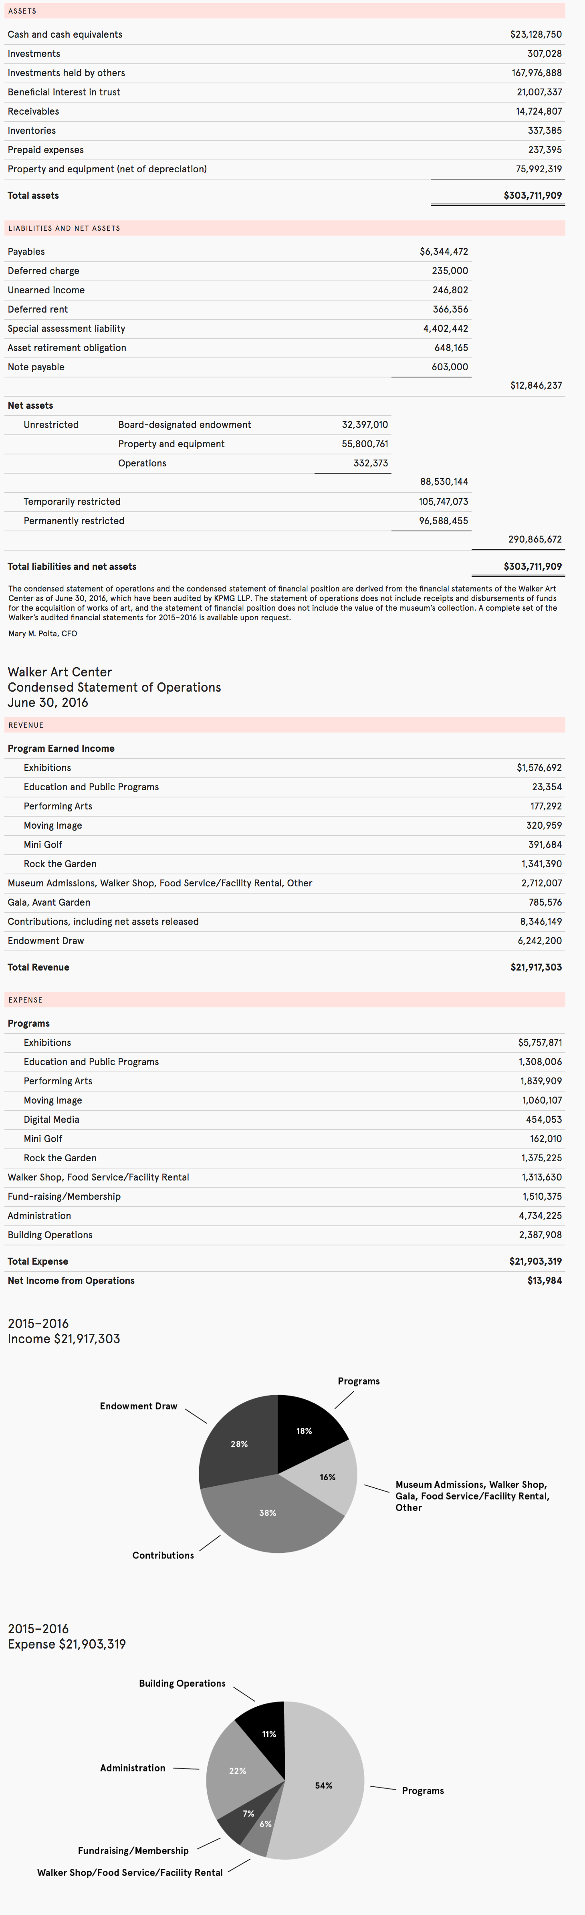Select the Rock the Garden revenue amount
The height and width of the screenshot is (1915, 585).
[541, 864]
